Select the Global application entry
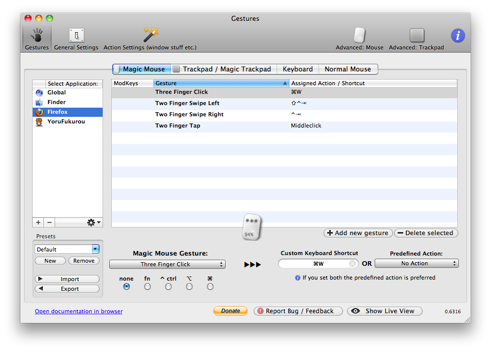The width and height of the screenshot is (491, 351). tap(68, 92)
